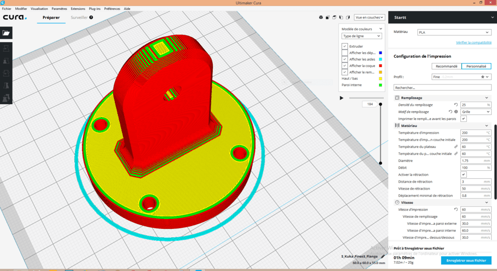Open the Vue en couches dropdown
The width and height of the screenshot is (497, 271).
coord(369,17)
